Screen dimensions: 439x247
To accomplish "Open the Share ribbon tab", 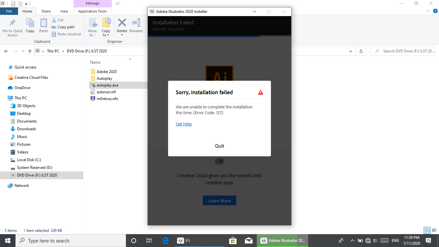I will [46, 11].
